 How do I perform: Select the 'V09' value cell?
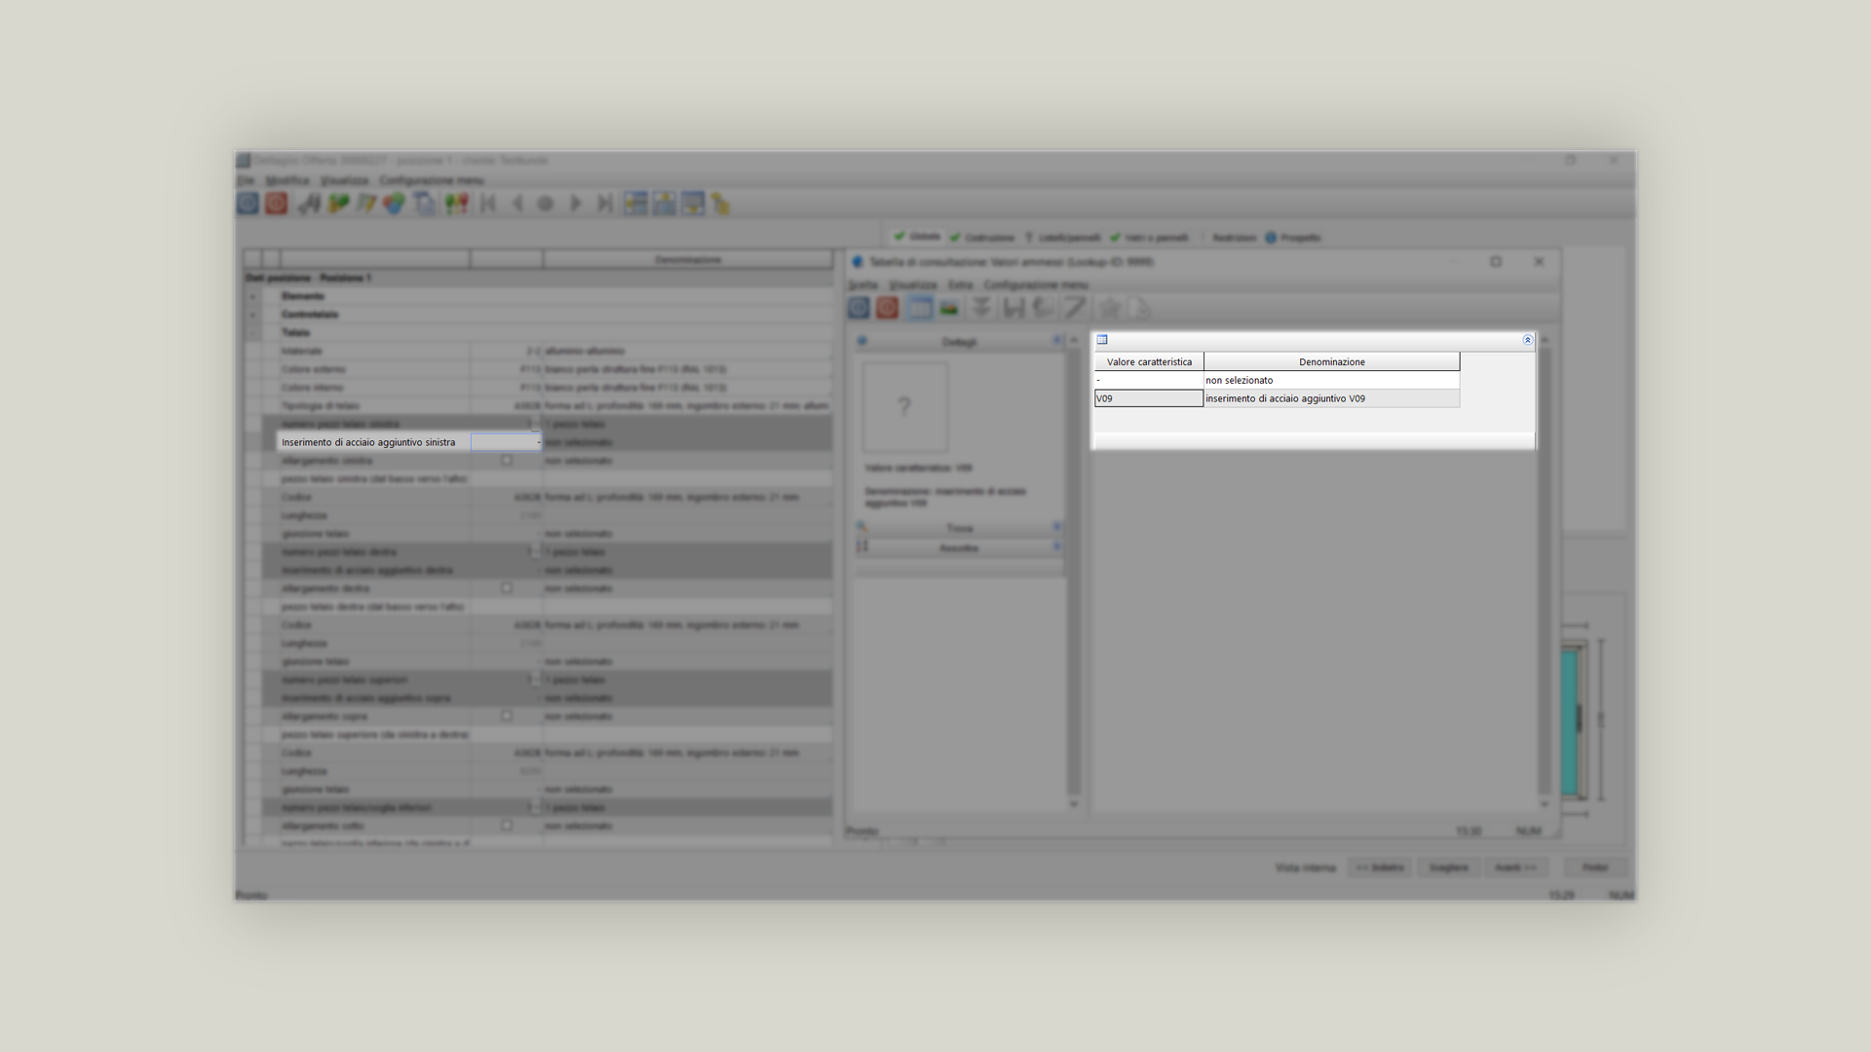tap(1149, 398)
